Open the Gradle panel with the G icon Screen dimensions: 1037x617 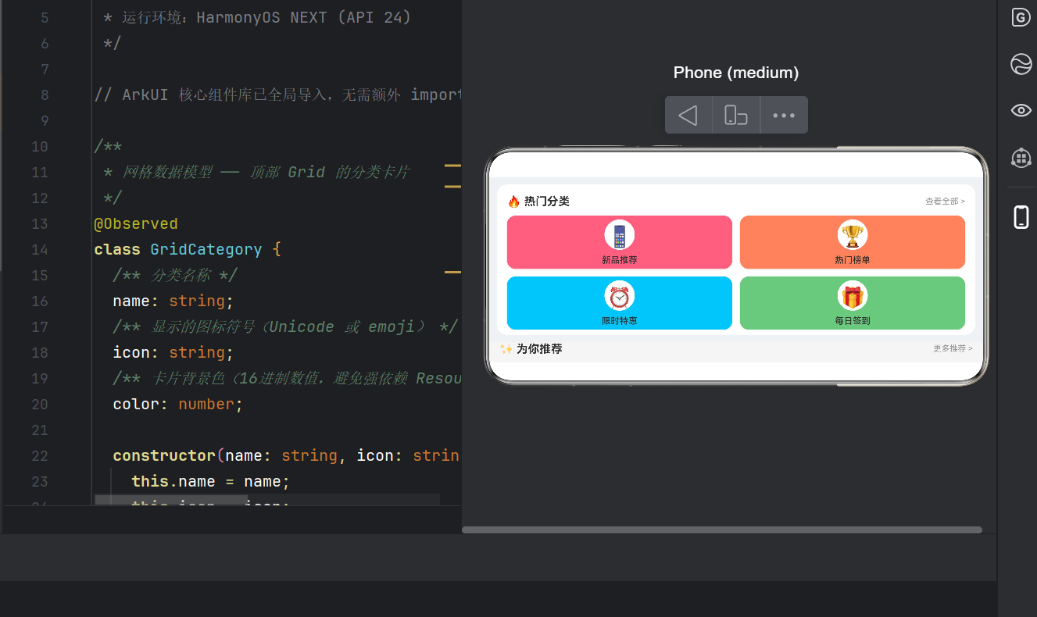[1021, 17]
